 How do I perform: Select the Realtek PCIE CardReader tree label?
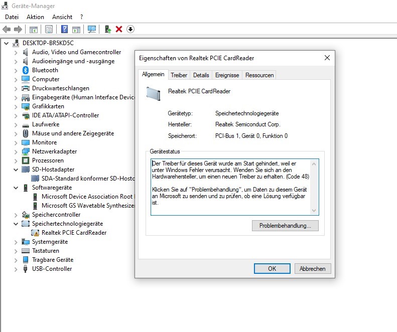click(x=74, y=233)
